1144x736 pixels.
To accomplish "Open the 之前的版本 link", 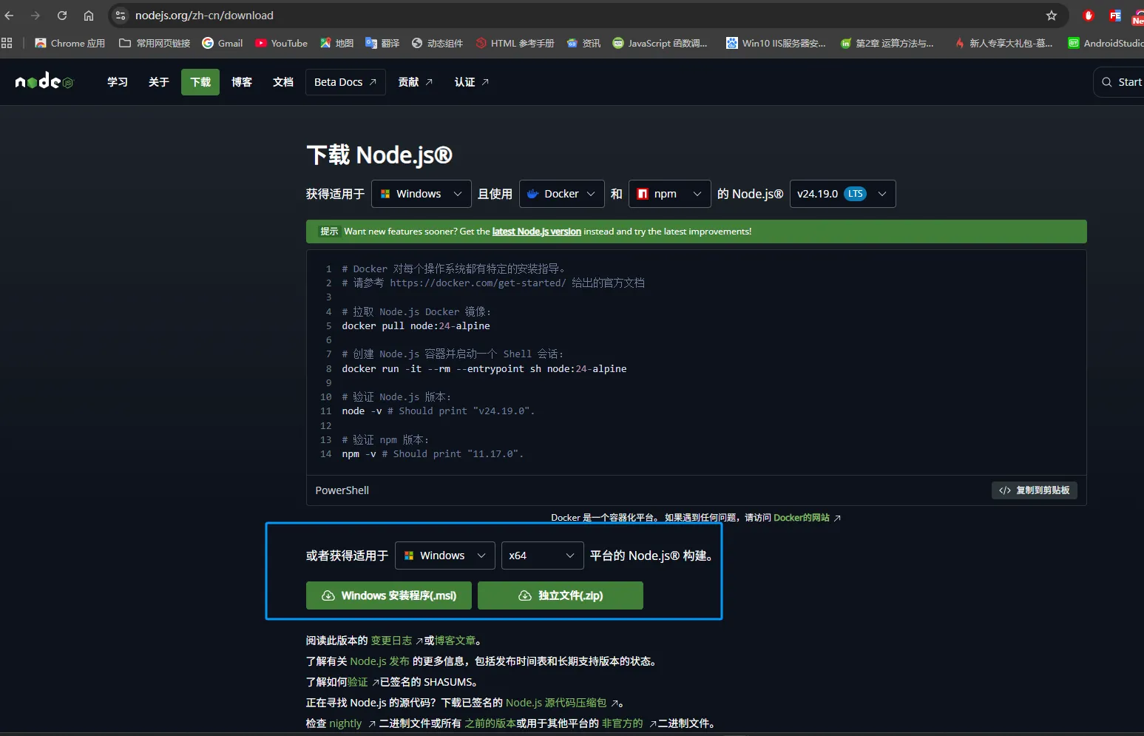I will coord(490,723).
